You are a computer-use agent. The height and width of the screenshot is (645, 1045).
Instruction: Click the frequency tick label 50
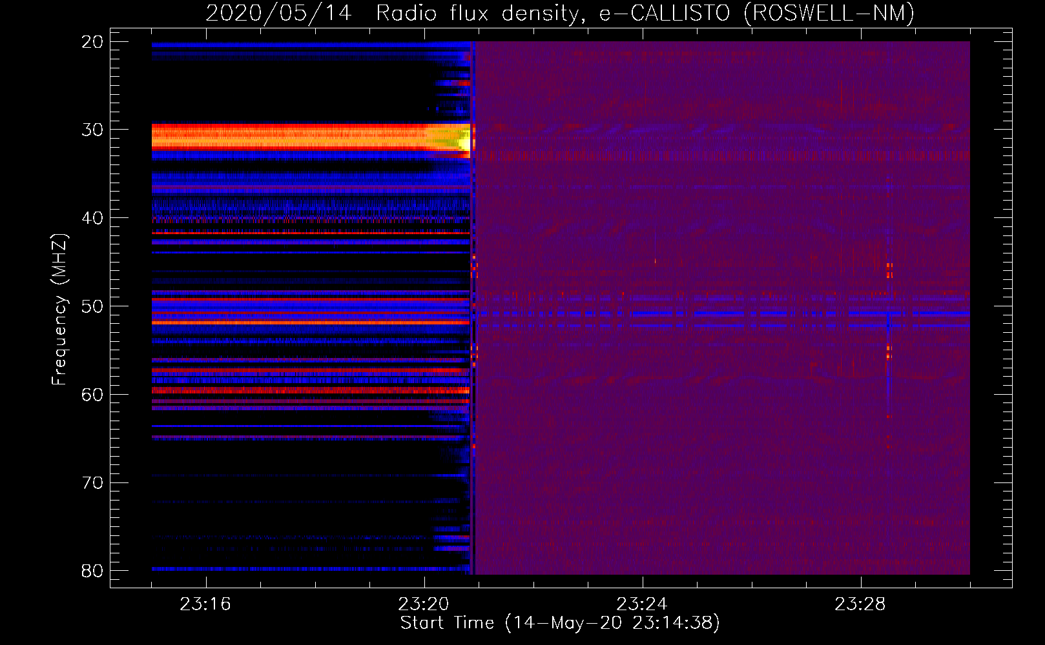[x=92, y=306]
